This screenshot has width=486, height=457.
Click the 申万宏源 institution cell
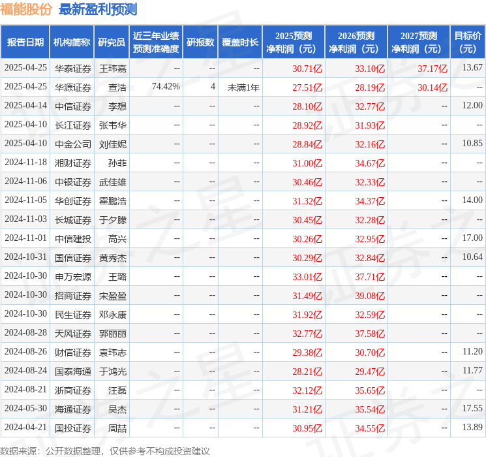coord(73,277)
